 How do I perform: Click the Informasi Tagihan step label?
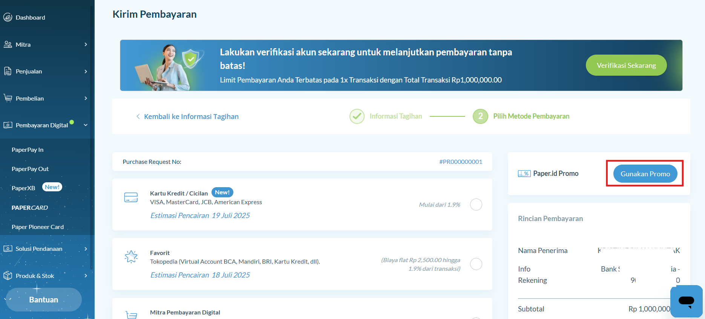[x=395, y=116]
